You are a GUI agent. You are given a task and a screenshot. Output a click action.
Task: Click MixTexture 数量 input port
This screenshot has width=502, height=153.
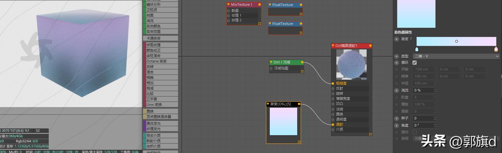[228, 11]
